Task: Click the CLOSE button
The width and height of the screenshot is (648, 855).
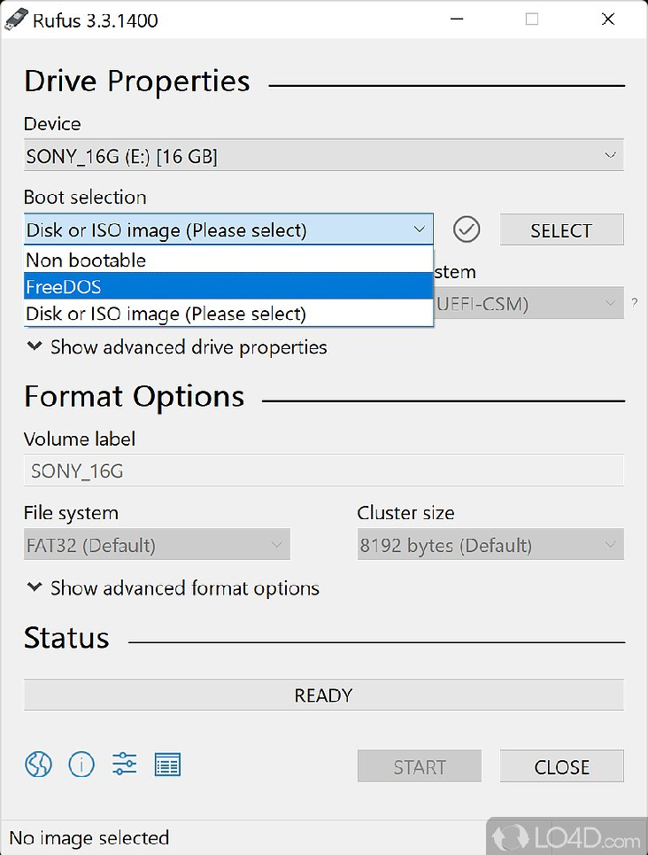Action: (x=562, y=766)
